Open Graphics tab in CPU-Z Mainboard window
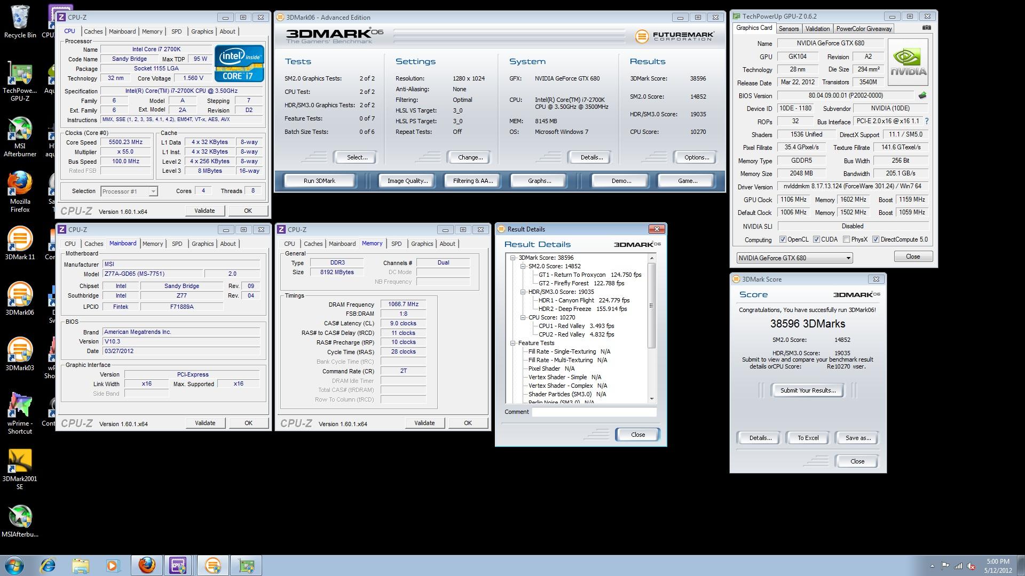 point(202,244)
